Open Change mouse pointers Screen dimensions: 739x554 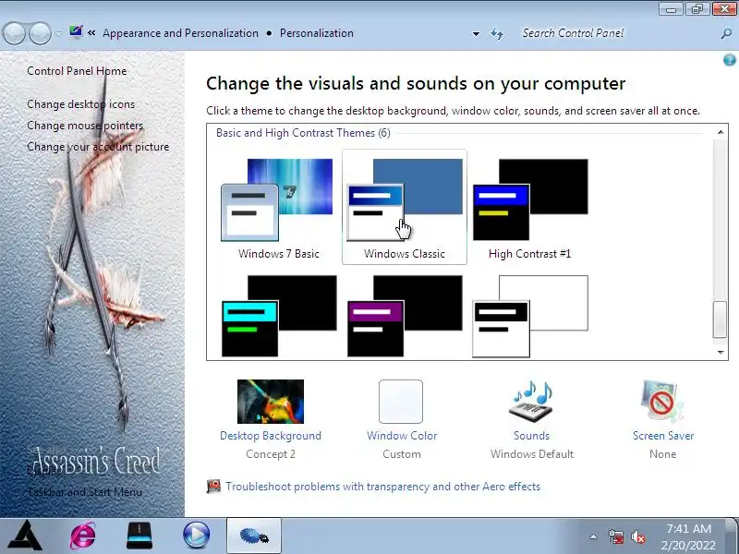[x=85, y=126]
